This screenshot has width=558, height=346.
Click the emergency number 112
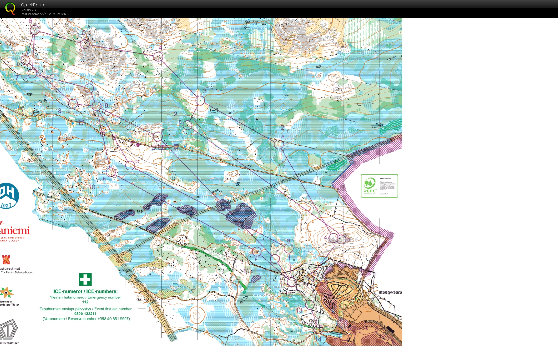(85, 302)
